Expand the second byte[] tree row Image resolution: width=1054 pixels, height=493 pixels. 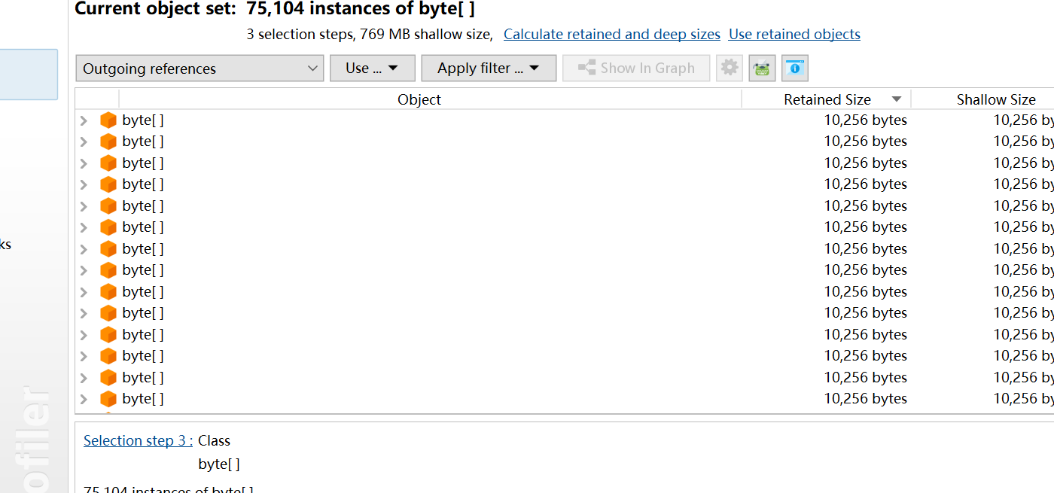[84, 142]
